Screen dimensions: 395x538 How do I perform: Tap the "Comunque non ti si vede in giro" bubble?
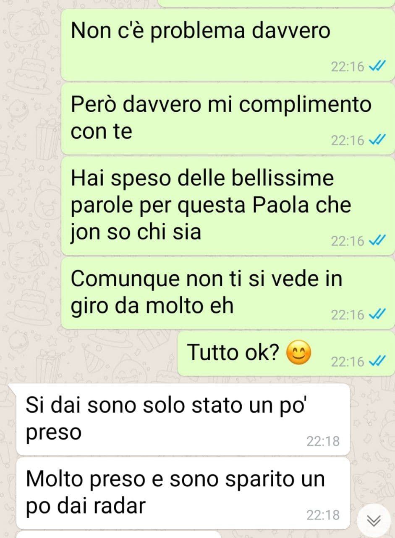228,293
